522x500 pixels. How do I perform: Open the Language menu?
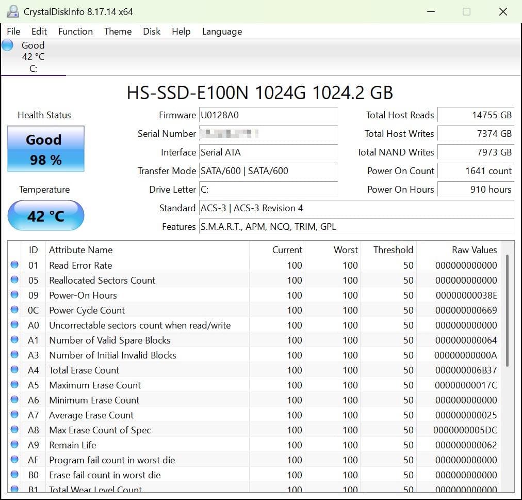pyautogui.click(x=222, y=32)
